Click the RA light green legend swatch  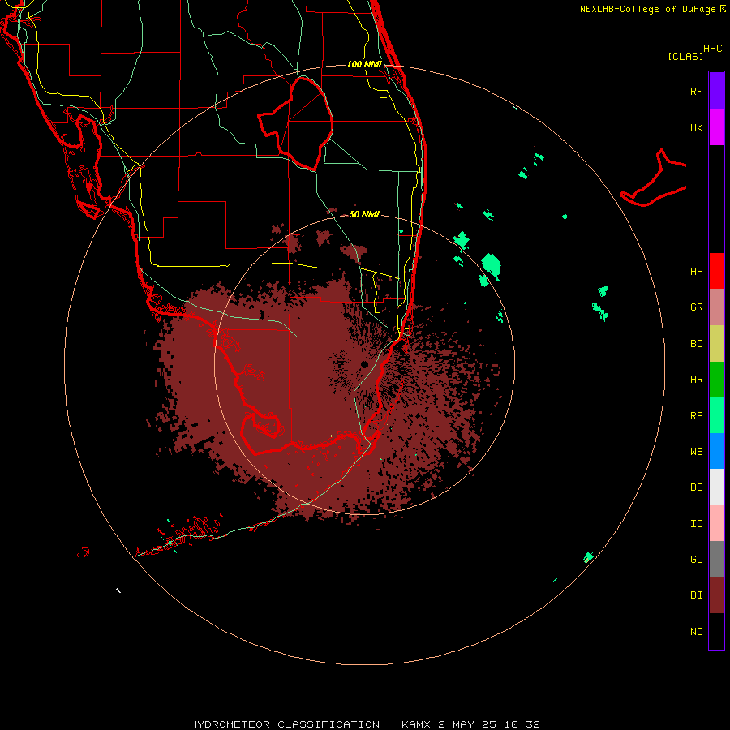pos(716,415)
